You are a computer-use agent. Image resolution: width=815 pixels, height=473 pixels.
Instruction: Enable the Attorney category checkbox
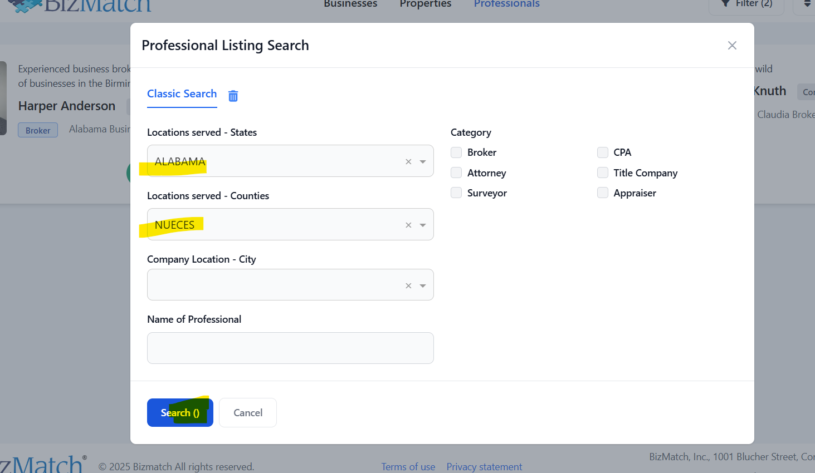click(x=456, y=173)
